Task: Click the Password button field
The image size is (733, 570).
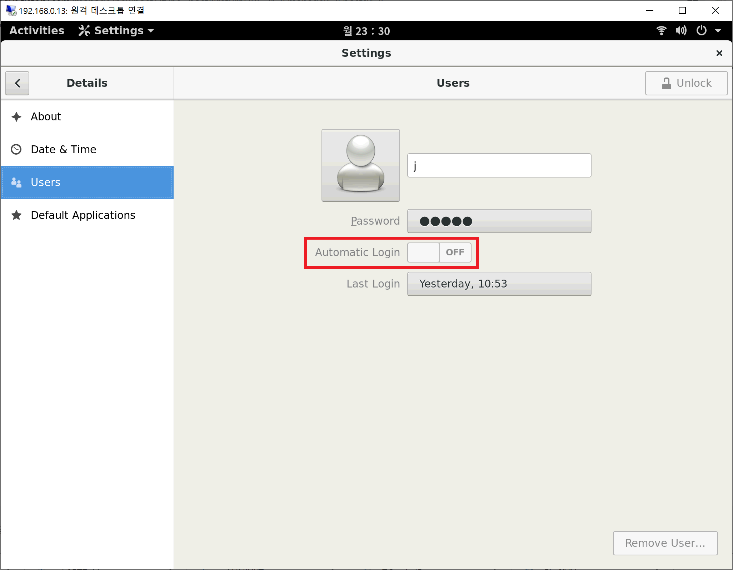Action: [499, 221]
